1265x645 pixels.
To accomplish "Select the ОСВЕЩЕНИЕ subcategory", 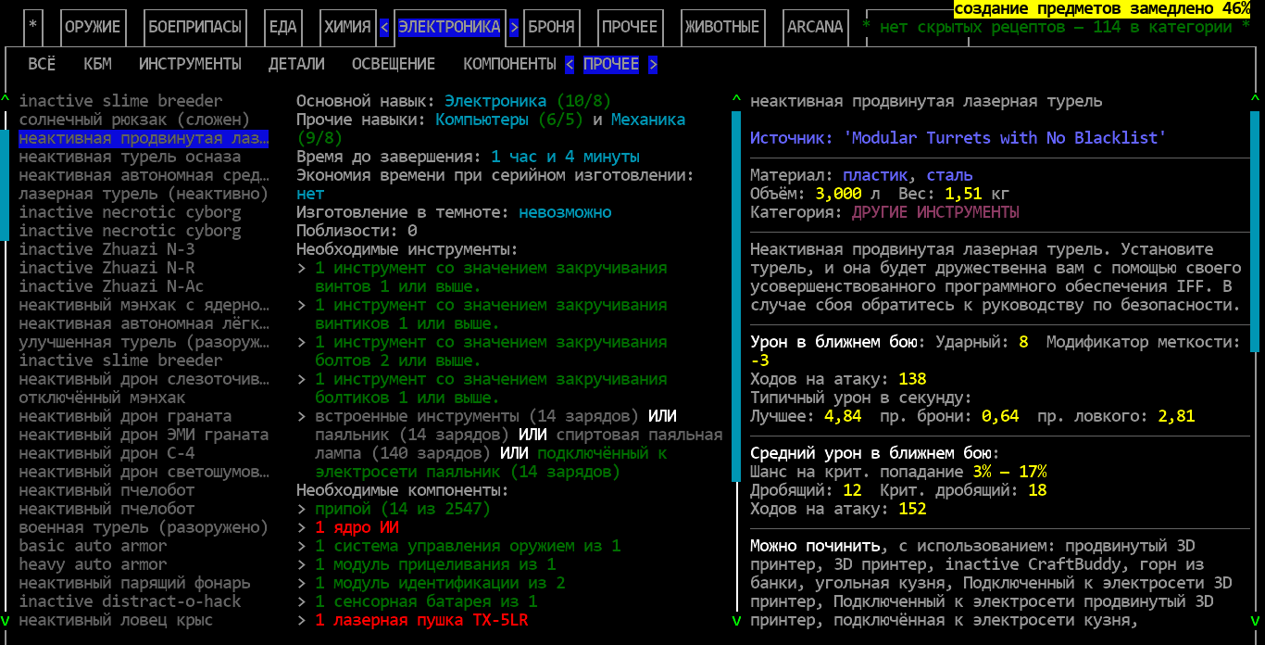I will (394, 64).
